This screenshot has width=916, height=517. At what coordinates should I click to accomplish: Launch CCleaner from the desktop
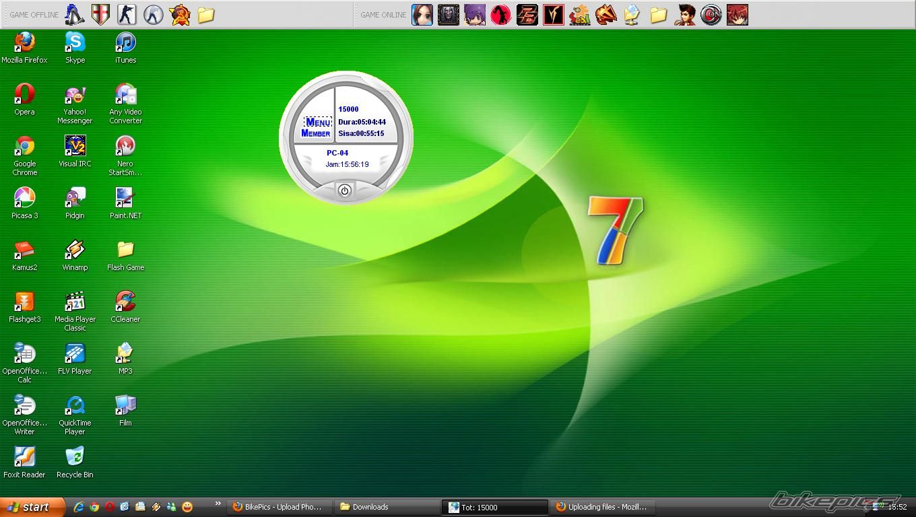tap(125, 302)
